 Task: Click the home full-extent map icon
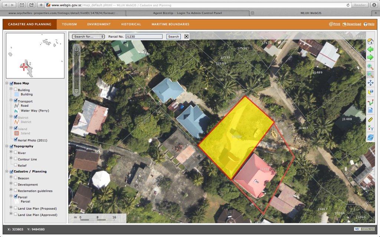pos(370,41)
